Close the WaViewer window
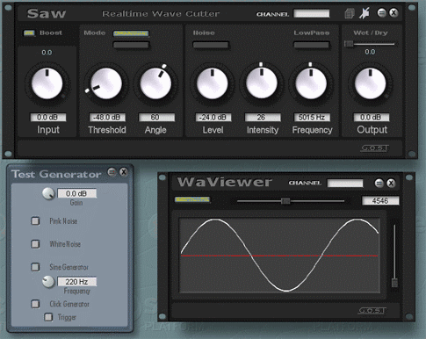426x339 pixels. [x=391, y=184]
